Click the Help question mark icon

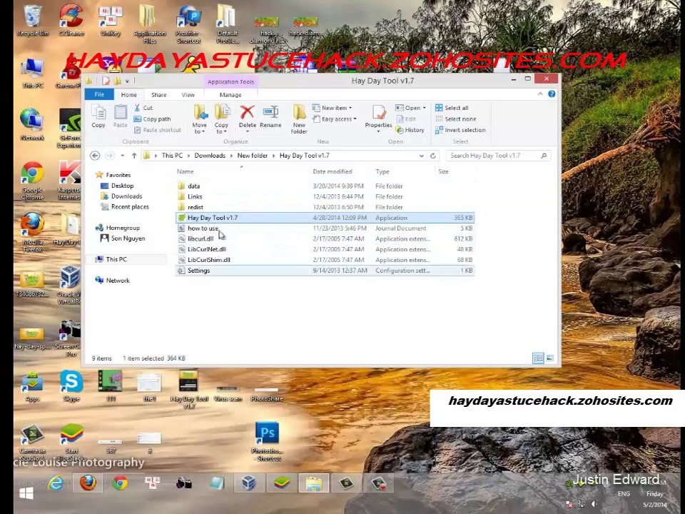[x=552, y=94]
